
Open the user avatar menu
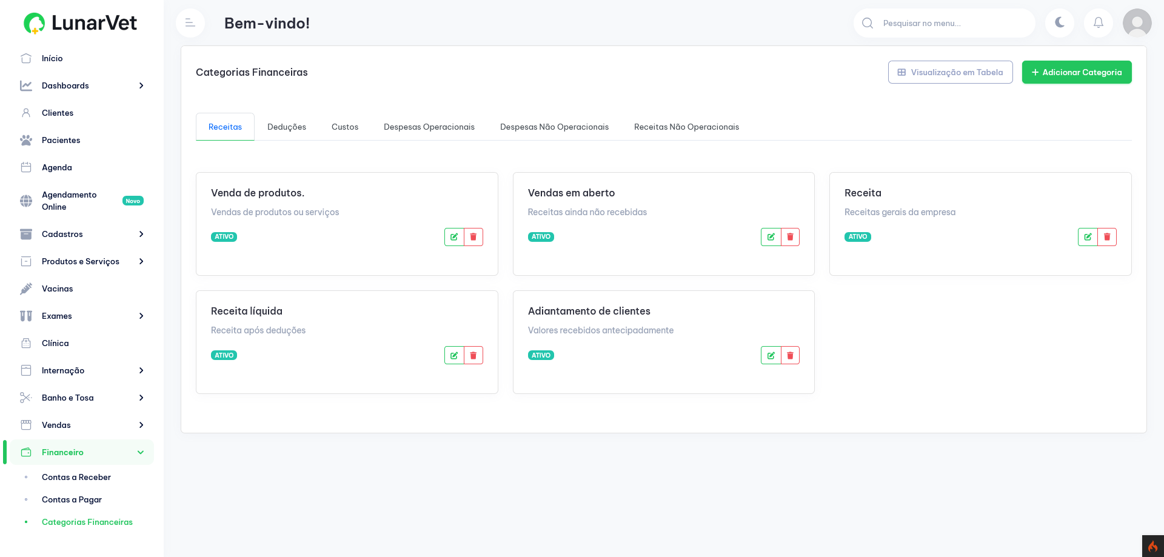(1137, 23)
